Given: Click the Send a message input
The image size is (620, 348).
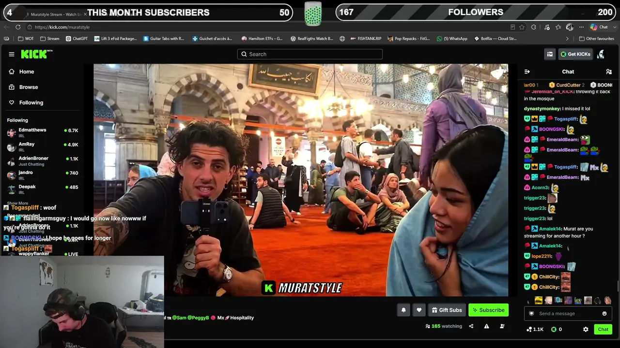Looking at the screenshot, I should pos(568,314).
